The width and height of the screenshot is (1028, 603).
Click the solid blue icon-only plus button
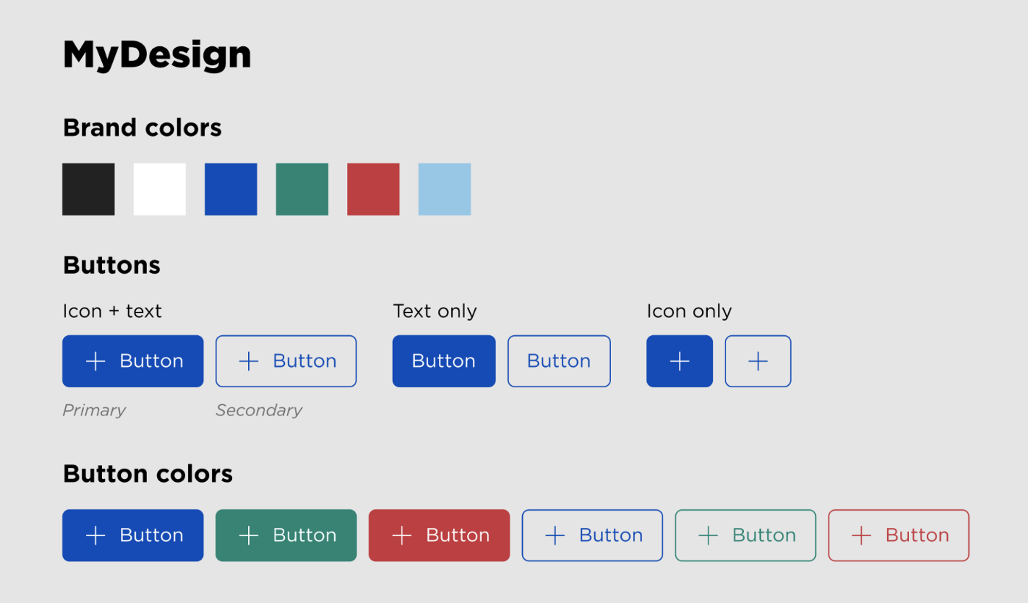(x=680, y=361)
